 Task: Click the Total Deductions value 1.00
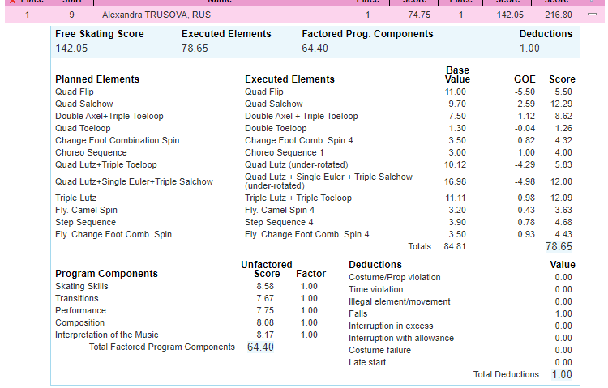pos(562,375)
